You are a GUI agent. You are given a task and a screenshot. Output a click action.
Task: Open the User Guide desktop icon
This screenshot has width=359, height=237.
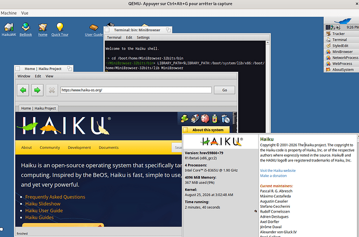(x=94, y=30)
